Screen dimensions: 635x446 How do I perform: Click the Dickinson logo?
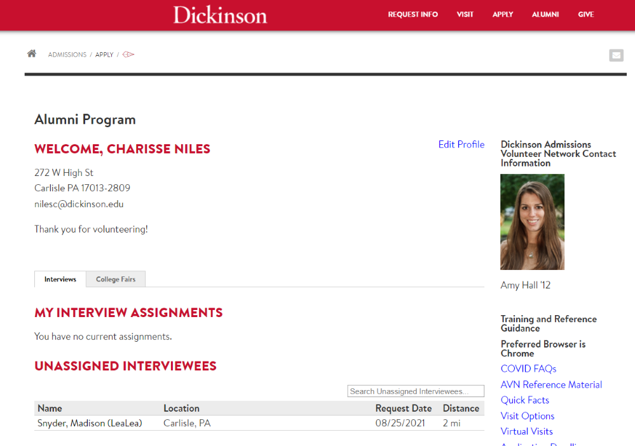tap(221, 15)
